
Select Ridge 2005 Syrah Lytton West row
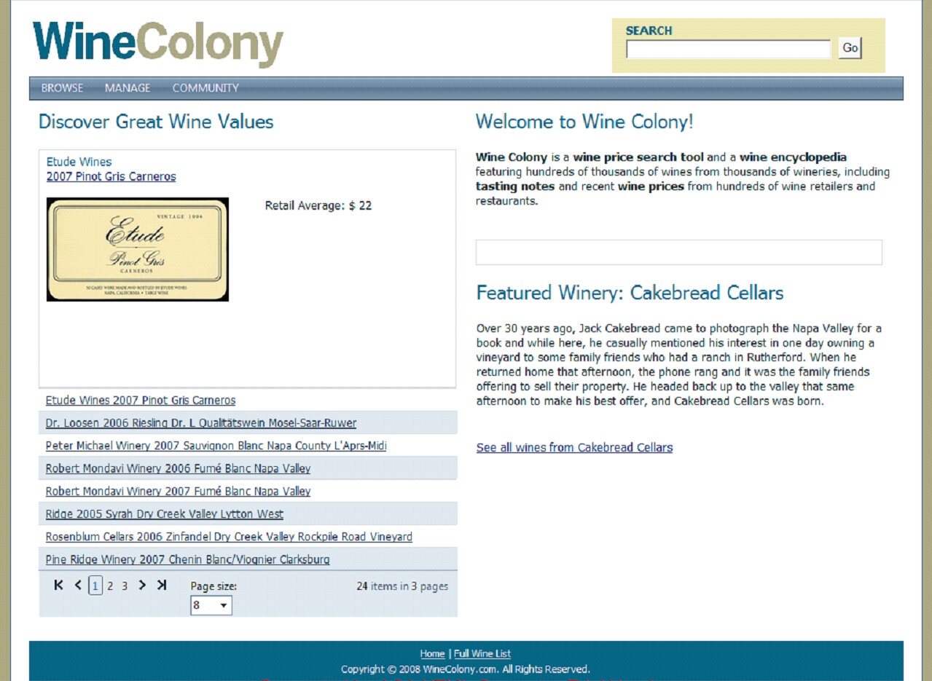[x=248, y=513]
